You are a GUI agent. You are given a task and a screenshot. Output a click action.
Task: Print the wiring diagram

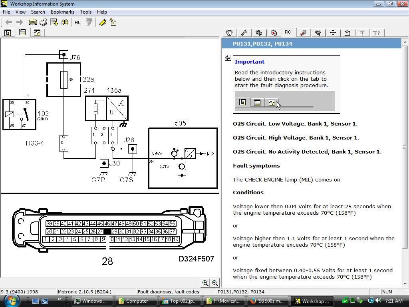[43, 22]
